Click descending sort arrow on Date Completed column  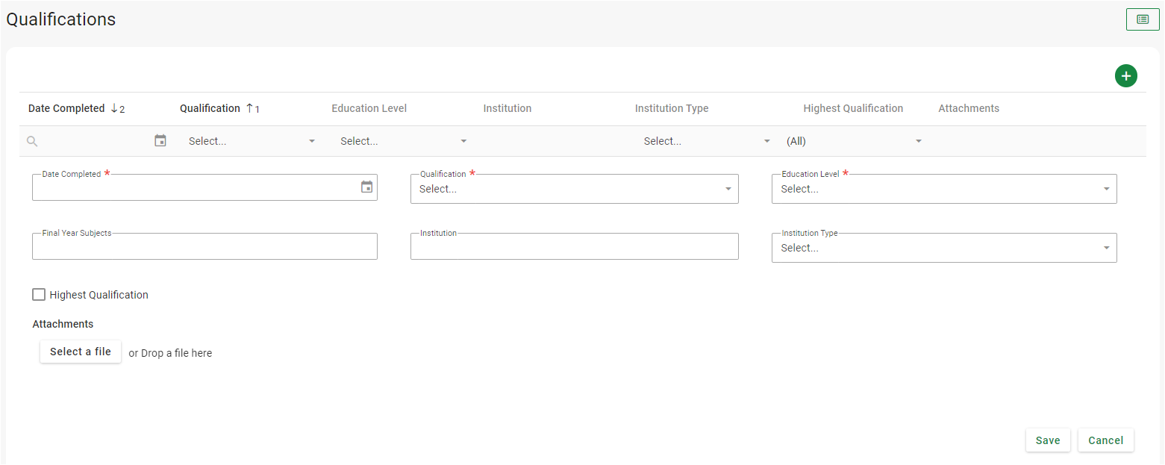tap(114, 108)
